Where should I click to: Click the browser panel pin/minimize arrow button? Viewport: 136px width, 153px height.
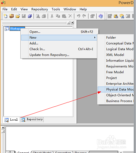(69, 23)
